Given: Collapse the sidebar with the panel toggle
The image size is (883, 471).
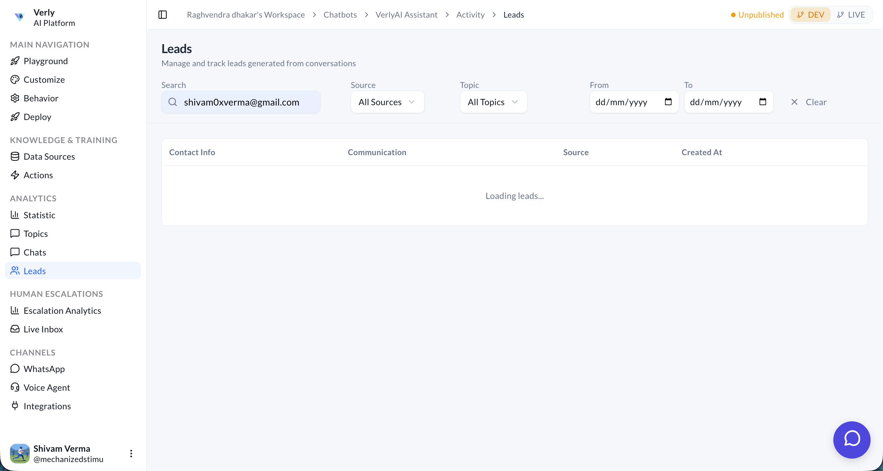Looking at the screenshot, I should 162,14.
